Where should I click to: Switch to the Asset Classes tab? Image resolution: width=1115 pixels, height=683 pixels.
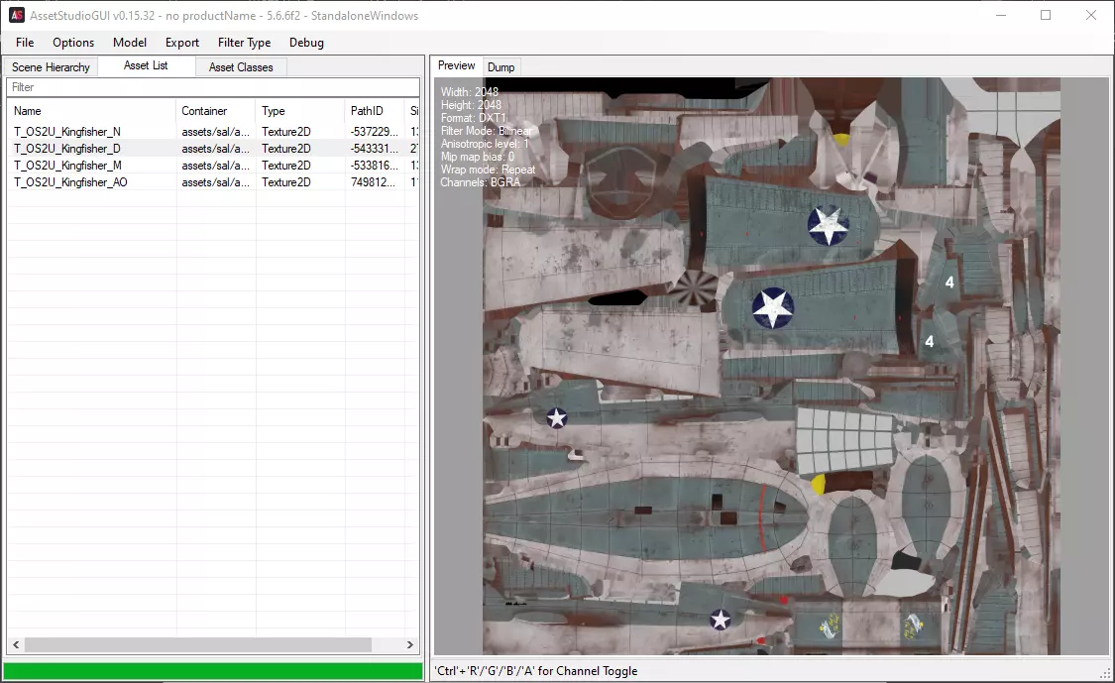(241, 67)
